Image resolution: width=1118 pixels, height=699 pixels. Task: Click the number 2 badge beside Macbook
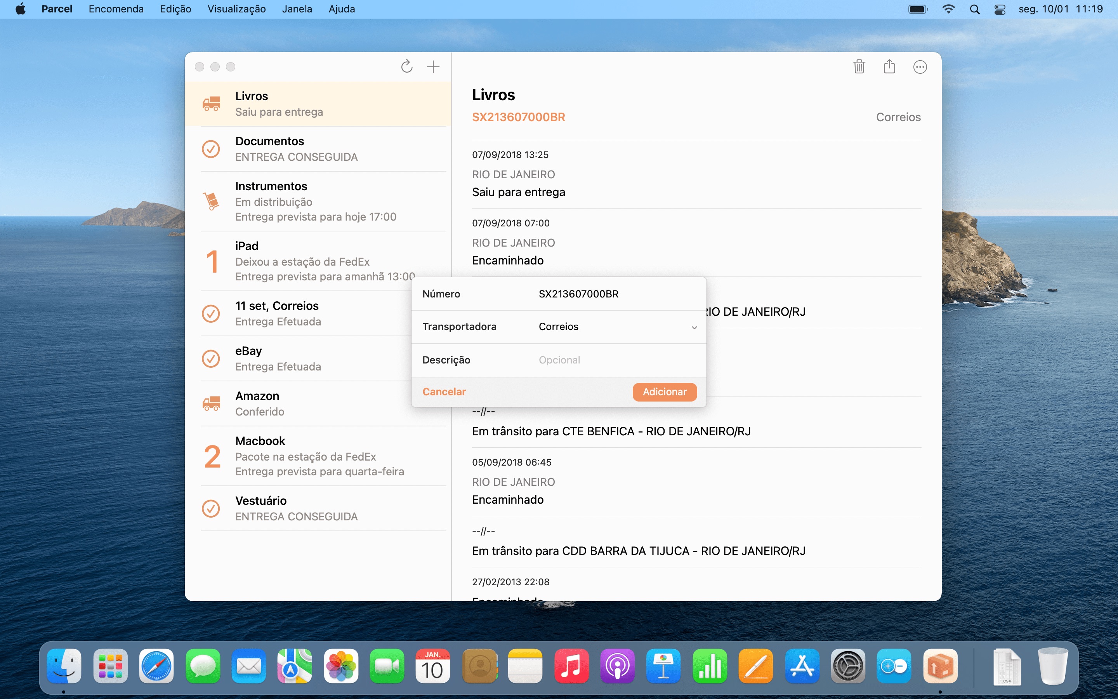point(212,456)
